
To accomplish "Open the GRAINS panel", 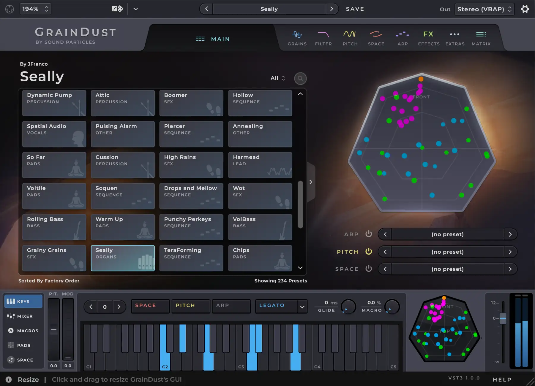I will [297, 38].
